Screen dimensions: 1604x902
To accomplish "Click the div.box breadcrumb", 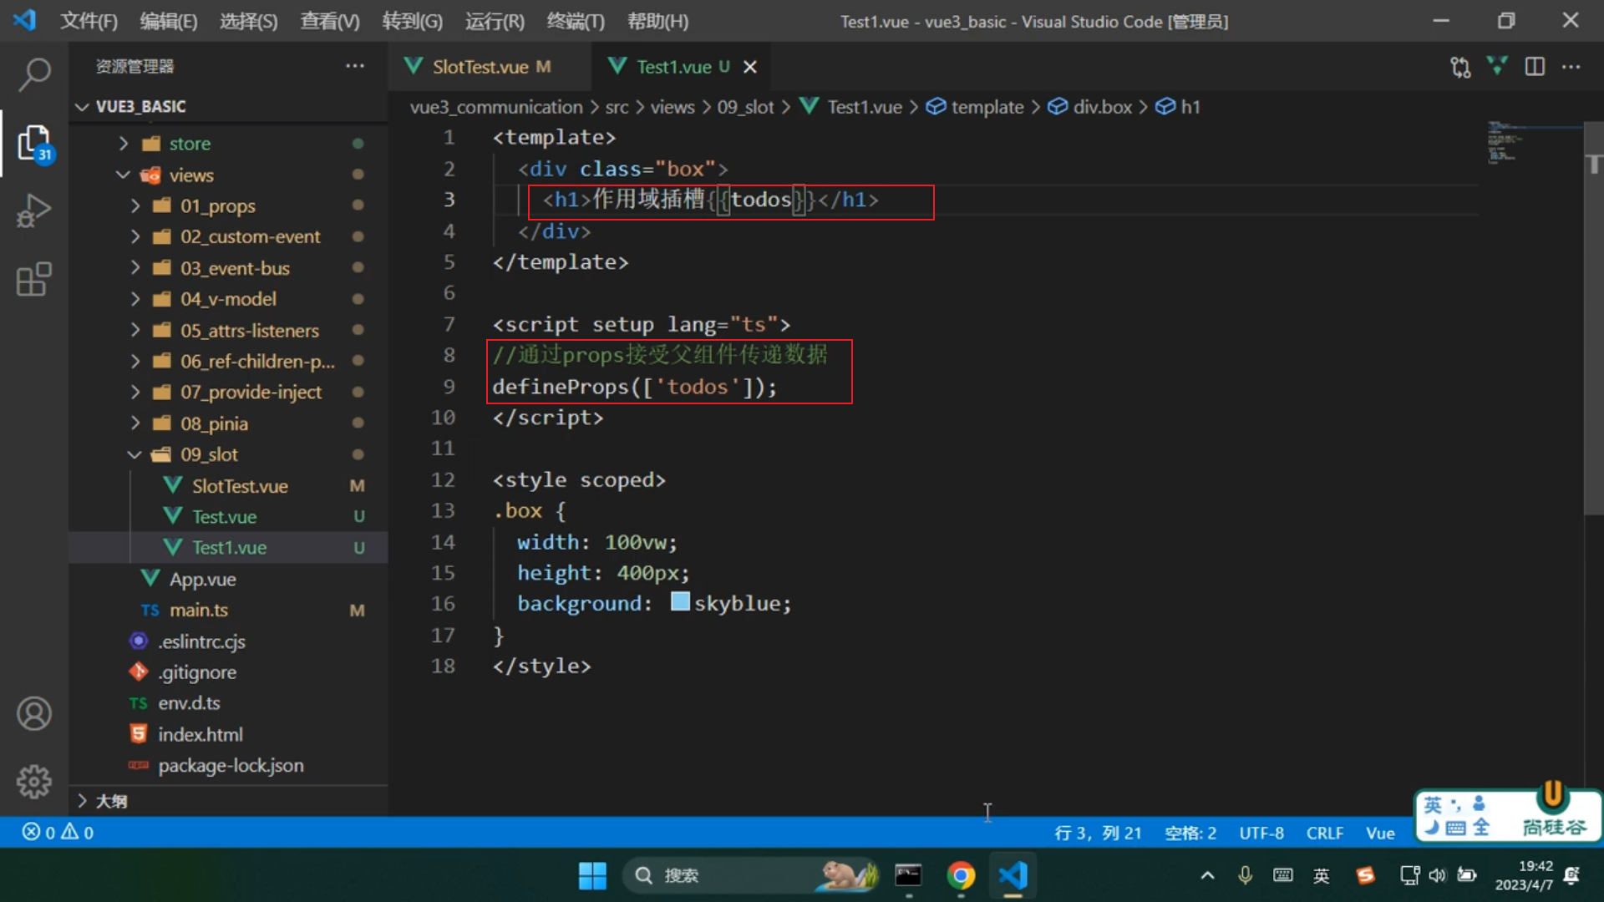I will (1091, 107).
